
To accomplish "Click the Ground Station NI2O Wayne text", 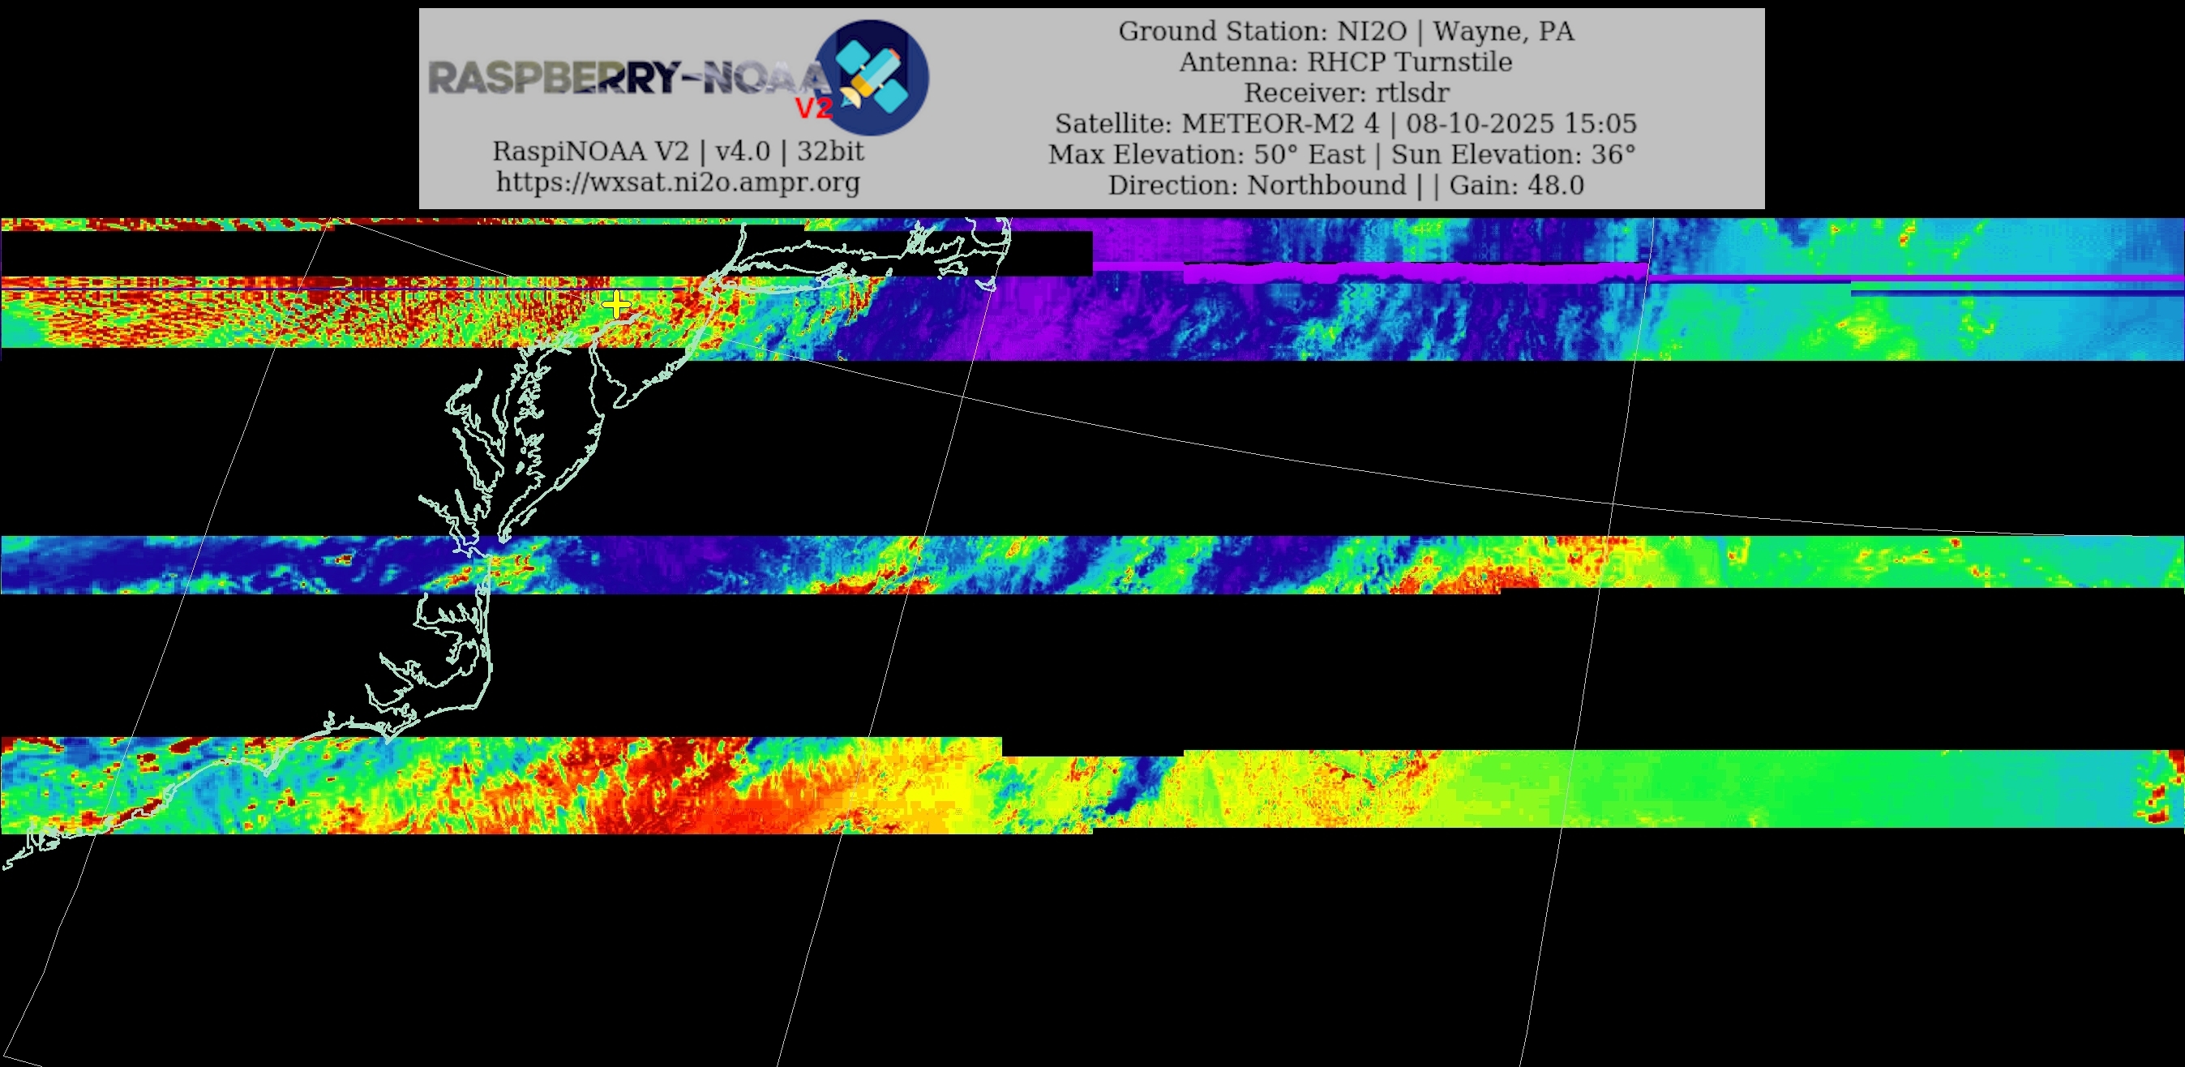I will point(1345,32).
